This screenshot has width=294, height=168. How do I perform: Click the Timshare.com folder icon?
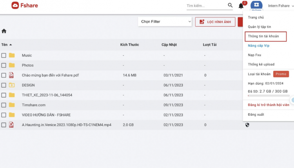12,105
